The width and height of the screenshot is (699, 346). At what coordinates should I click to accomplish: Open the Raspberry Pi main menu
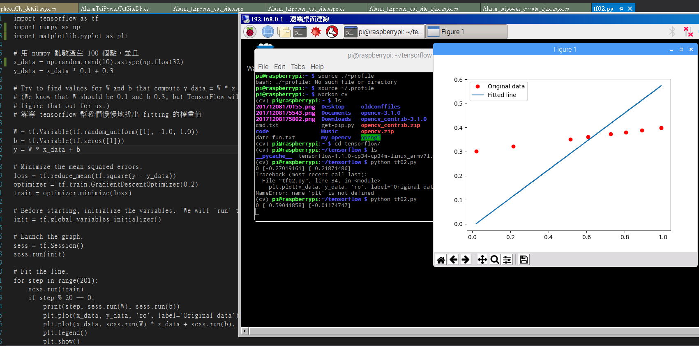coord(250,32)
